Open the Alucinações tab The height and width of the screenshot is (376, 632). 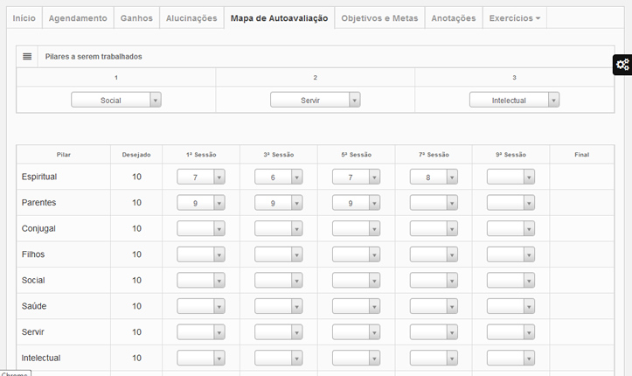point(191,18)
